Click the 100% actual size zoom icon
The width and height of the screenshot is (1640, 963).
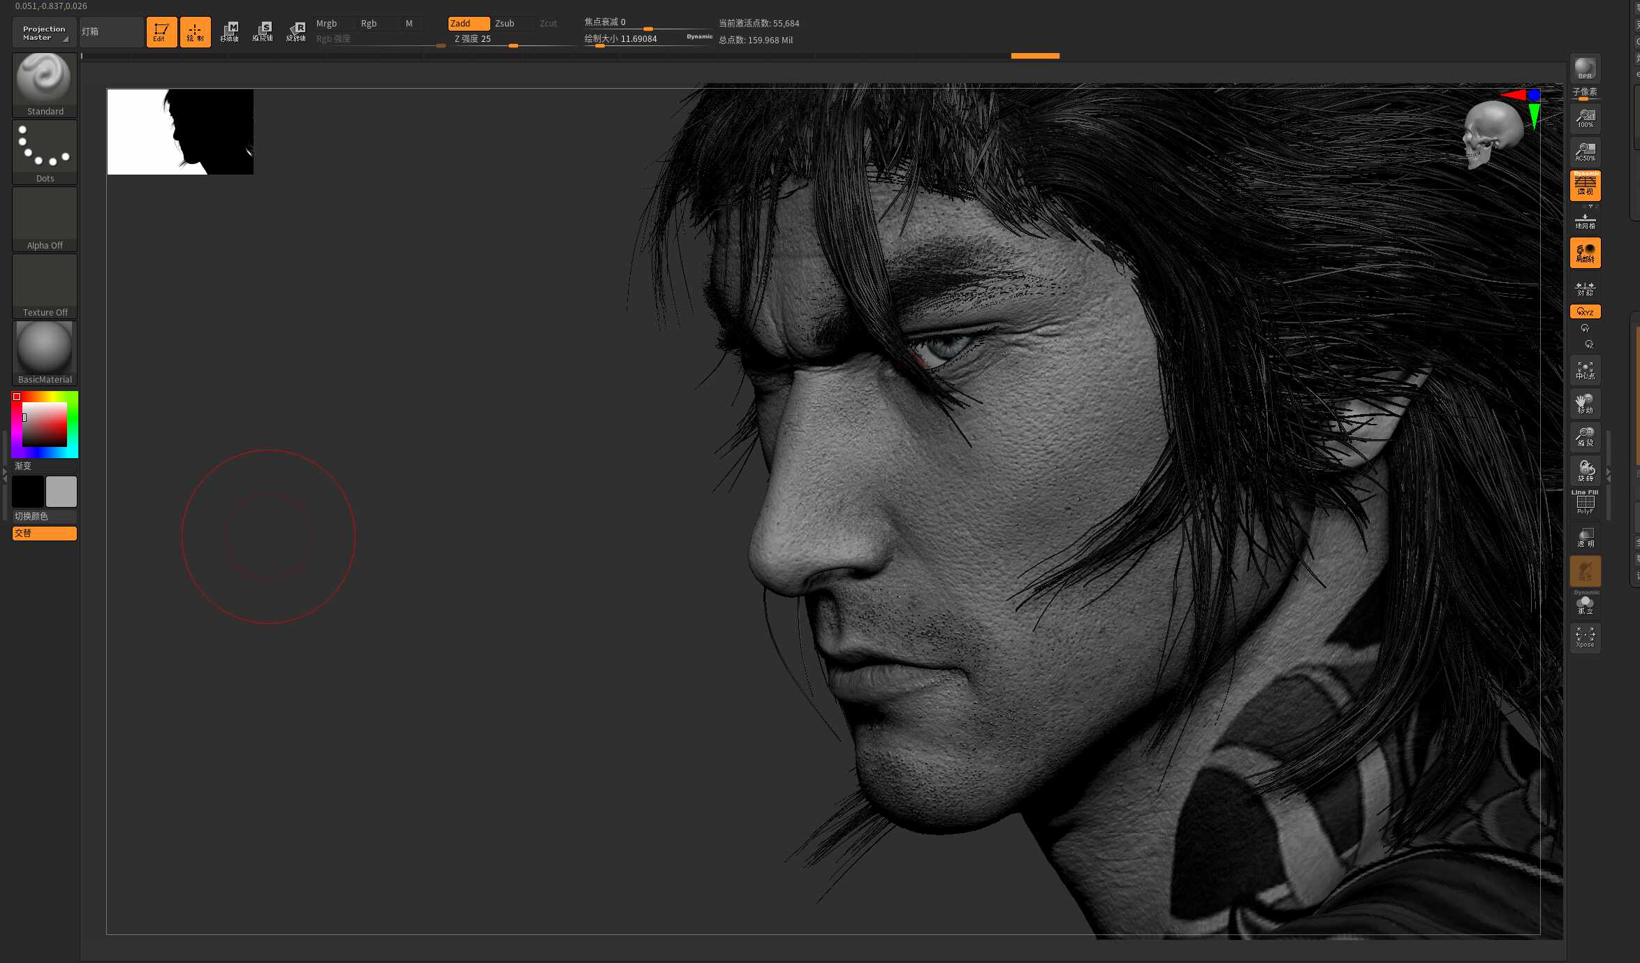tap(1585, 118)
